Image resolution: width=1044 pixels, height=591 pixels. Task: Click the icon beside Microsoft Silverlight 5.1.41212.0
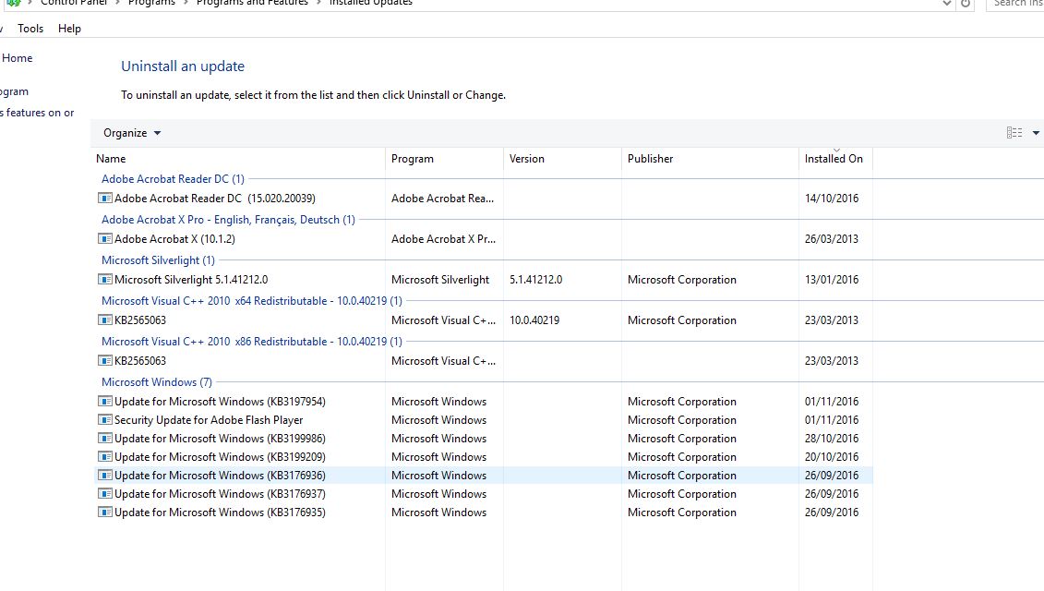(x=104, y=279)
